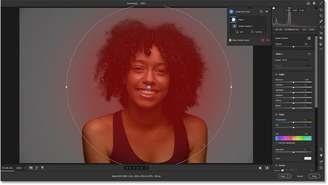Toggle the color sampler eyedropper tool
Viewport: 328px width, 185px height.
321,162
